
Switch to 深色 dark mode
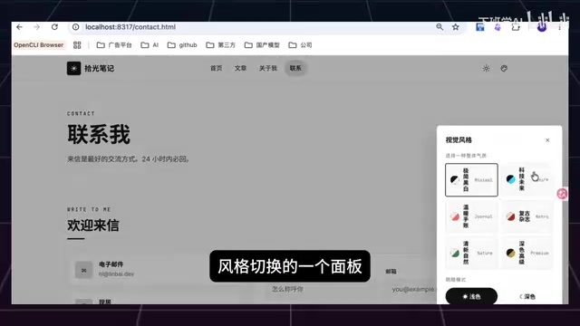click(x=527, y=296)
